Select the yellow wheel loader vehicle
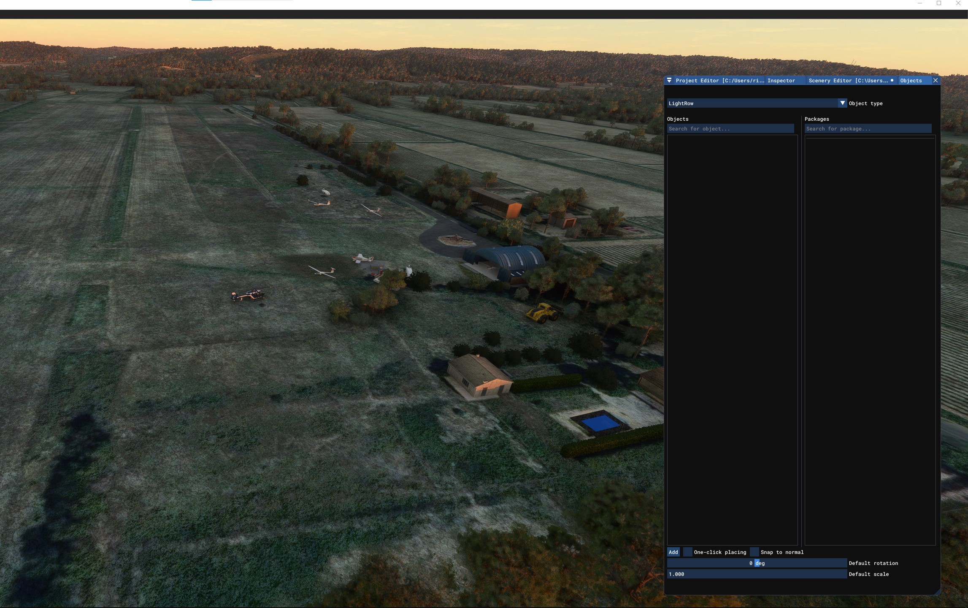This screenshot has width=968, height=608. pyautogui.click(x=543, y=313)
